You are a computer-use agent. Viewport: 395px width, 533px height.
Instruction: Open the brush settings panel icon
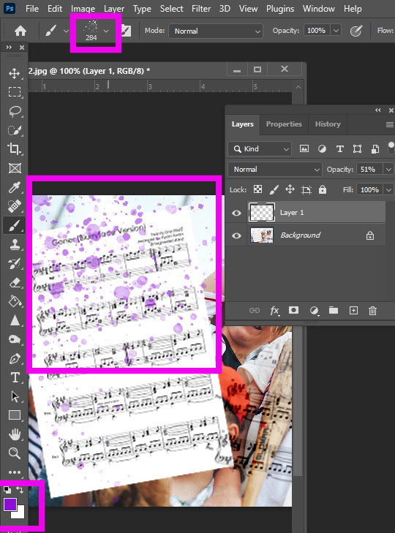click(x=126, y=31)
